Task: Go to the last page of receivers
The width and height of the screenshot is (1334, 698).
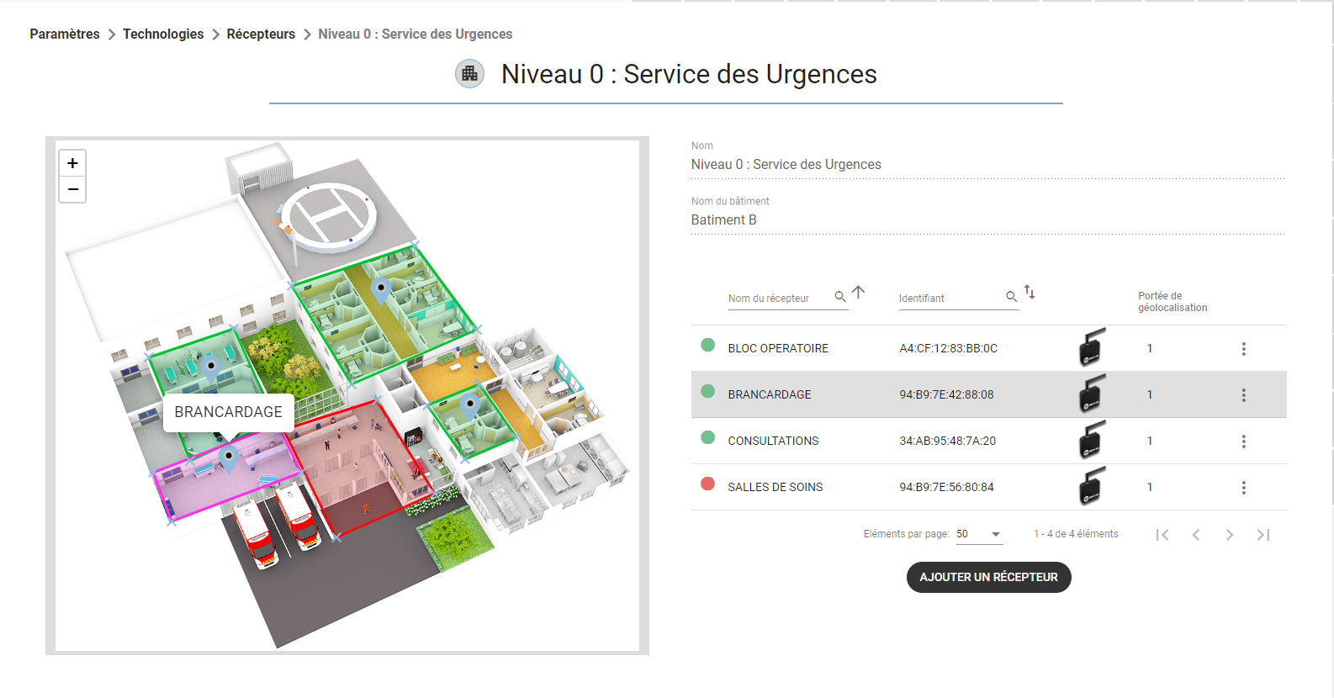Action: coord(1263,535)
